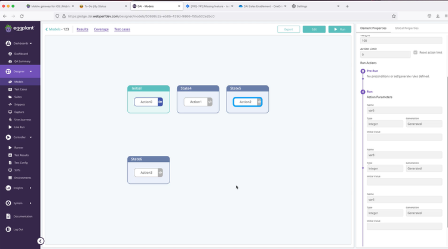Screen dimensions: 448x249
Task: Open Snippets in the Designer menu
Action: pyautogui.click(x=20, y=104)
